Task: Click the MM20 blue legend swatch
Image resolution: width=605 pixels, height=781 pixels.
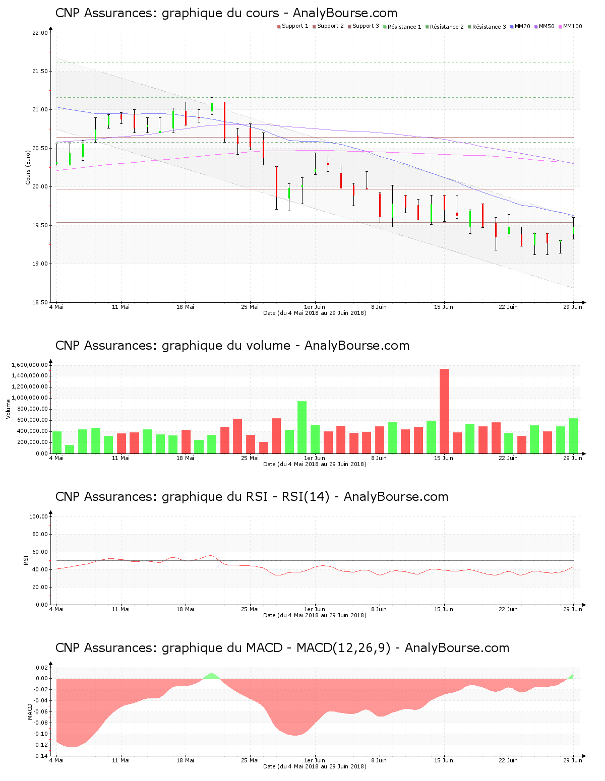Action: (512, 26)
